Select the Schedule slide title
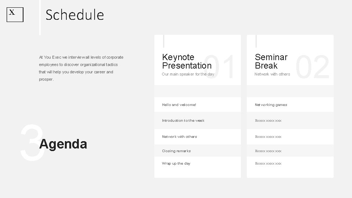352x198 pixels. tap(74, 15)
